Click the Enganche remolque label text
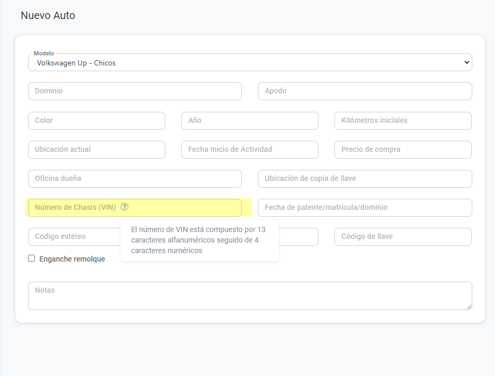The height and width of the screenshot is (376, 495). tap(72, 259)
